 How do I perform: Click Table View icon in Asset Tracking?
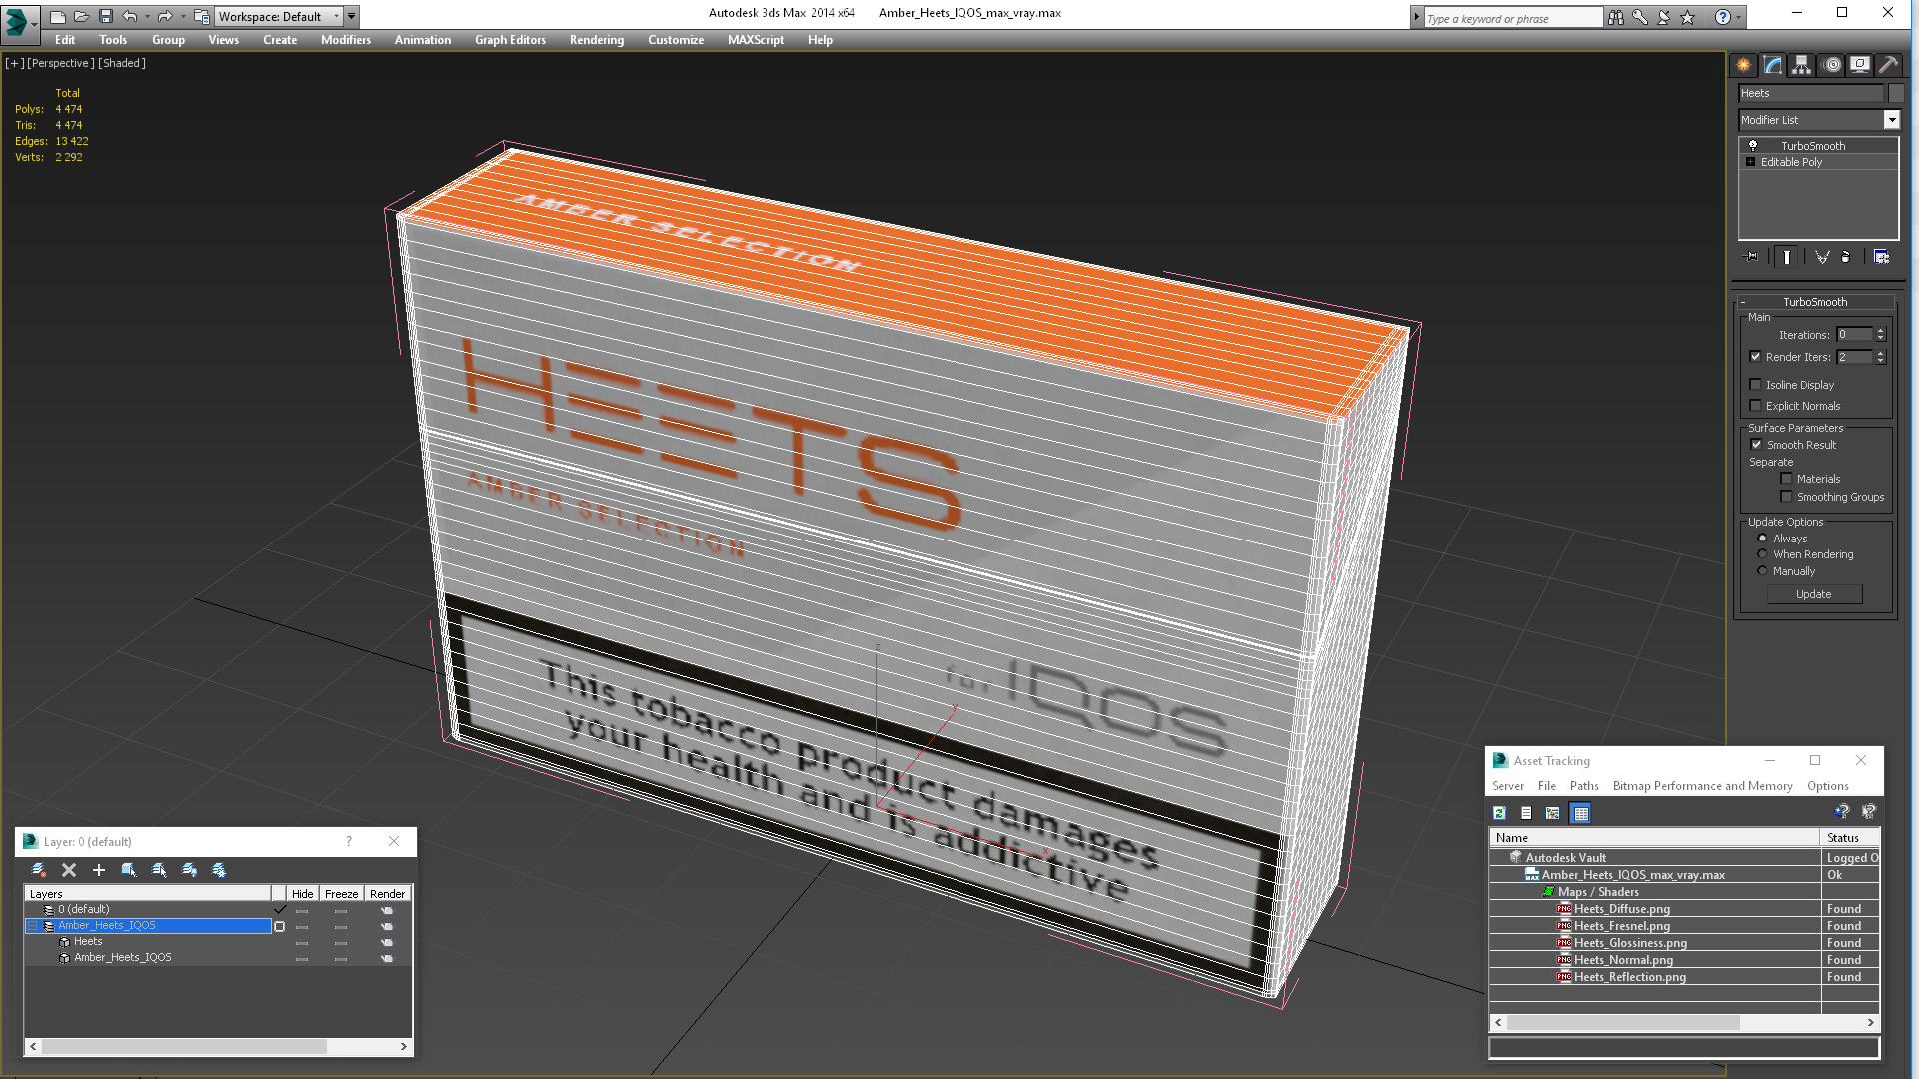click(x=1581, y=813)
